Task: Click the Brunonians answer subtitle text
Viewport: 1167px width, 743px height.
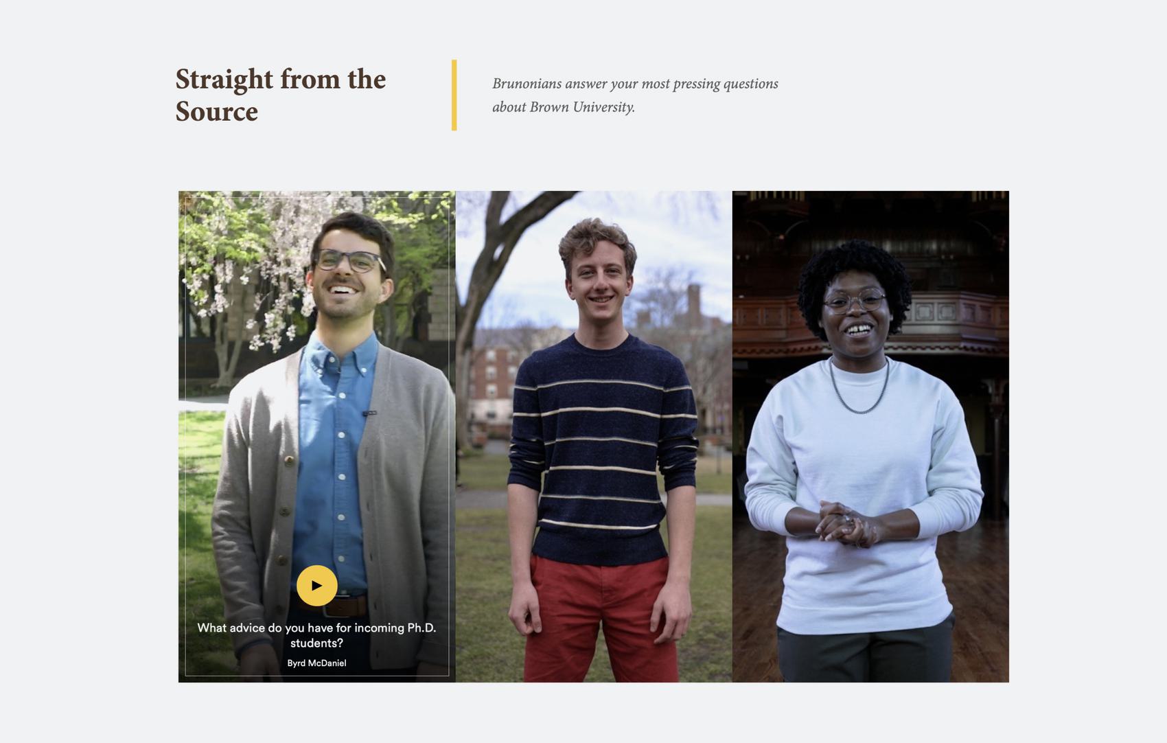Action: pyautogui.click(x=635, y=95)
